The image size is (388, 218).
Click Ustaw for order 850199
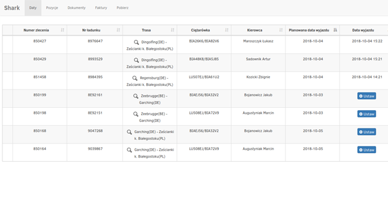point(366,96)
